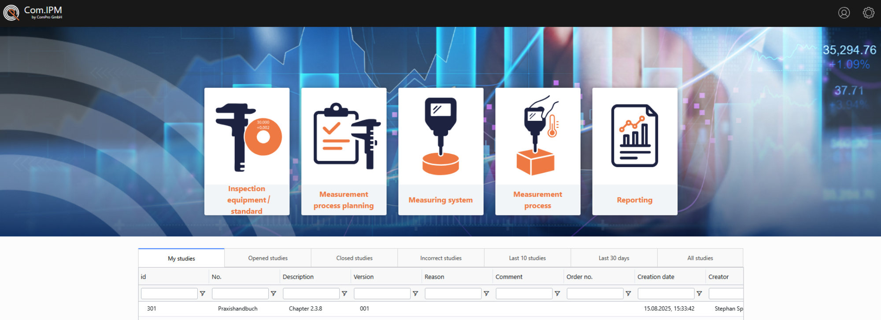This screenshot has height=320, width=881.
Task: Switch to the Opened studies tab
Action: tap(267, 258)
